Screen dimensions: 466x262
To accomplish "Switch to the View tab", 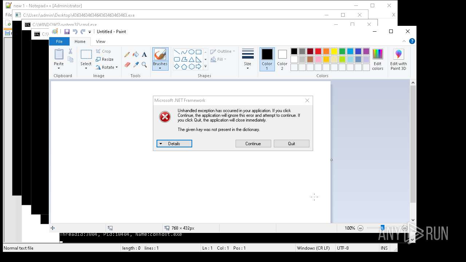I will [100, 41].
